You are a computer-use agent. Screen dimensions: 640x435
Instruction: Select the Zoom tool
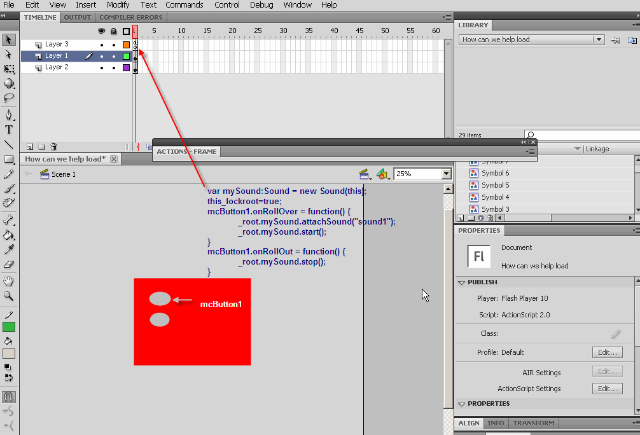click(x=8, y=297)
